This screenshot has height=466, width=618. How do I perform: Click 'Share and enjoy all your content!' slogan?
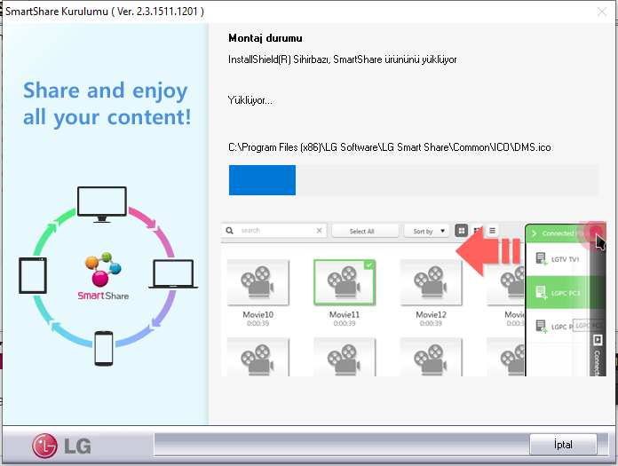click(107, 104)
